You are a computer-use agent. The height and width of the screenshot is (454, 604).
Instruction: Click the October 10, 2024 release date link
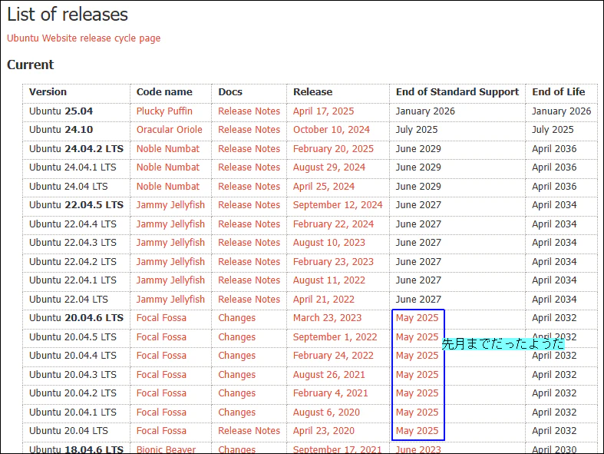(x=332, y=130)
